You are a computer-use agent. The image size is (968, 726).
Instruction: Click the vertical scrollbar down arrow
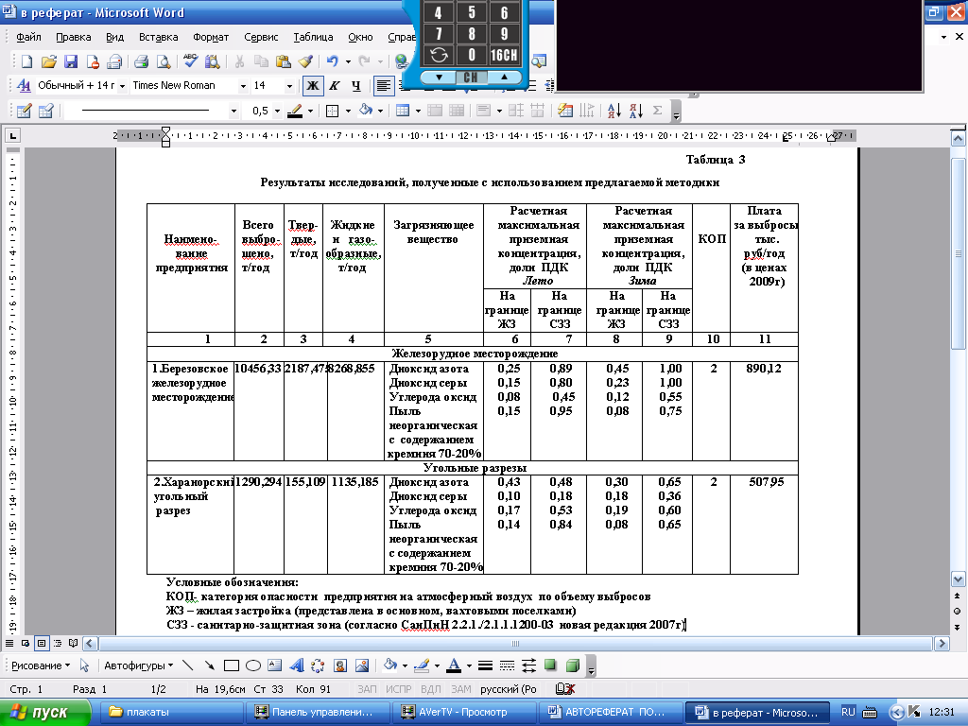click(x=958, y=579)
